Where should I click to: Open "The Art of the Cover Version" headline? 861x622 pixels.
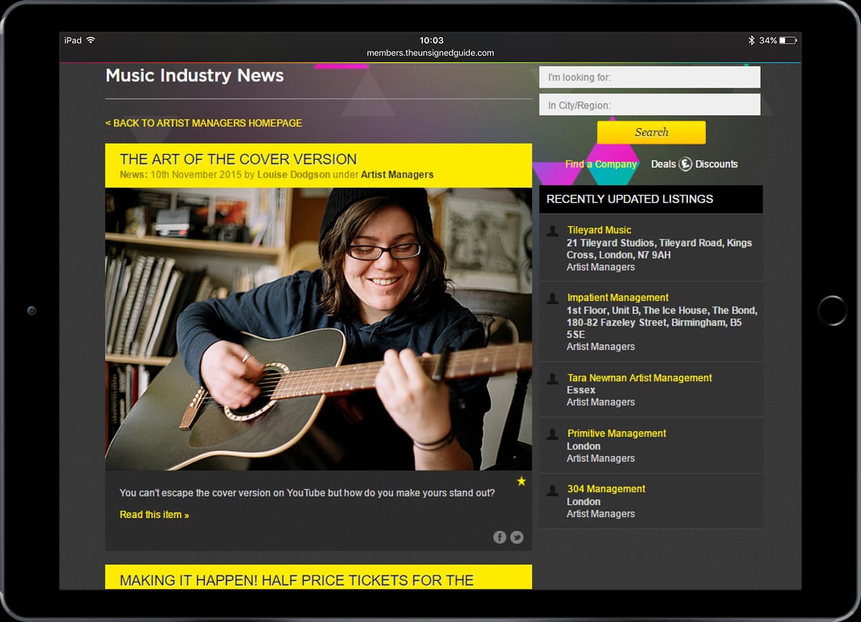click(x=238, y=159)
